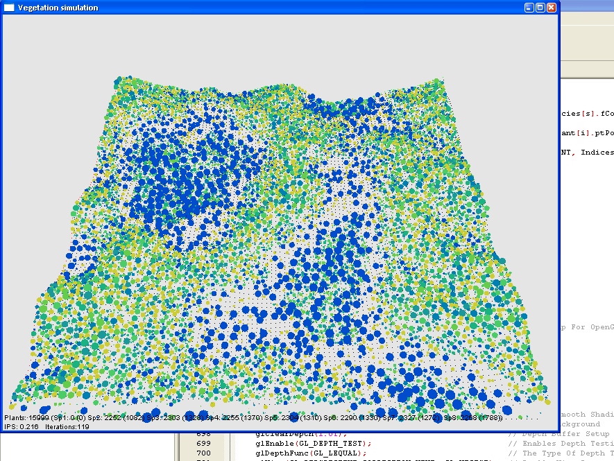Click the "Plants: 15999" status readout
Image resolution: width=614 pixels, height=461 pixels.
26,418
